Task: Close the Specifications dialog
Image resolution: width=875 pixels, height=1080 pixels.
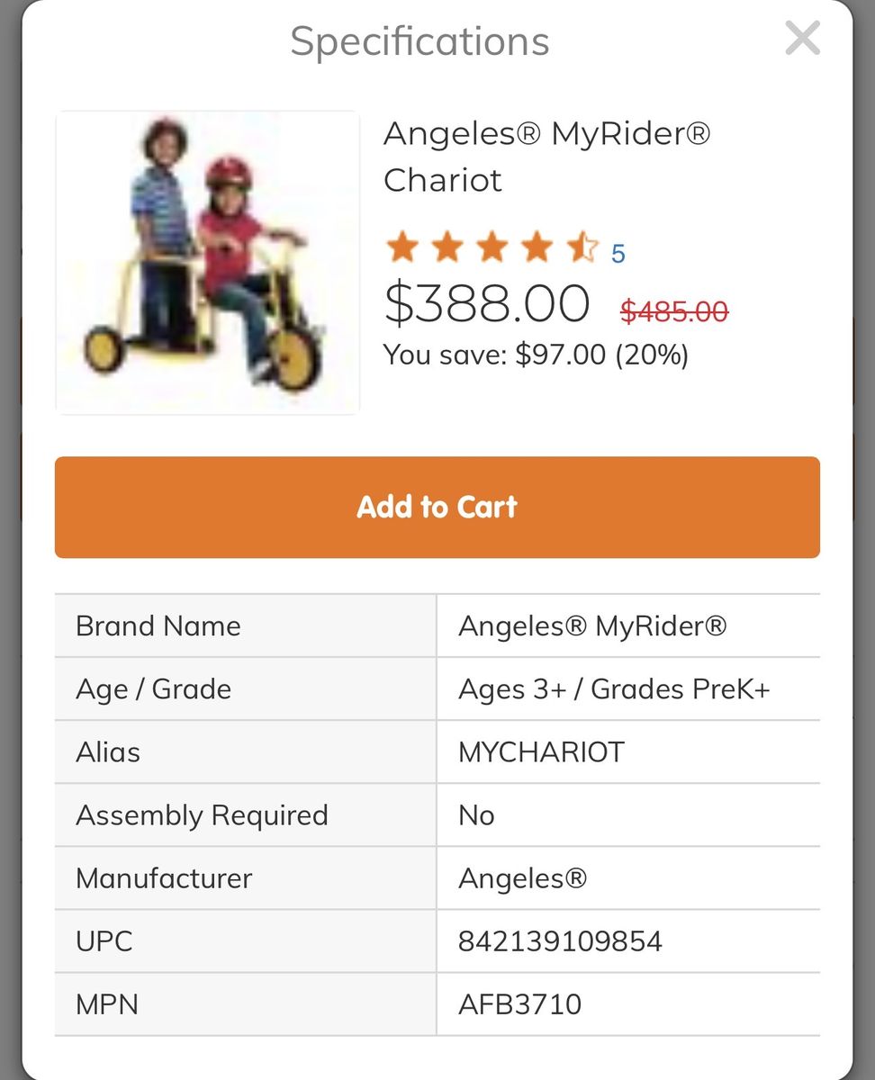Action: [x=801, y=39]
